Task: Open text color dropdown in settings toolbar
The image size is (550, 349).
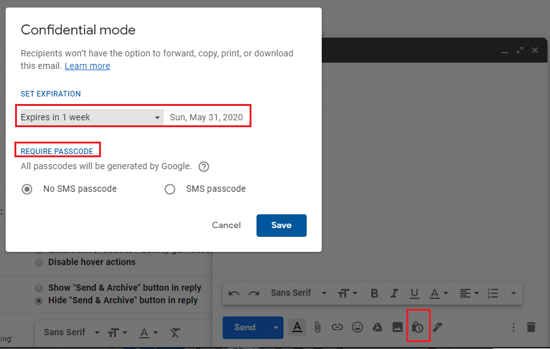Action: tap(149, 333)
